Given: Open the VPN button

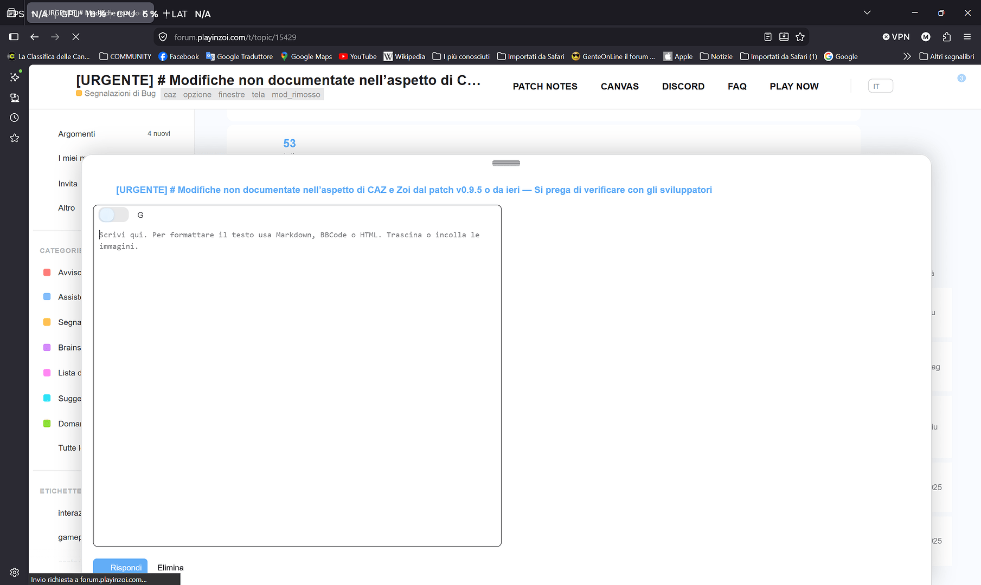Looking at the screenshot, I should pos(896,37).
